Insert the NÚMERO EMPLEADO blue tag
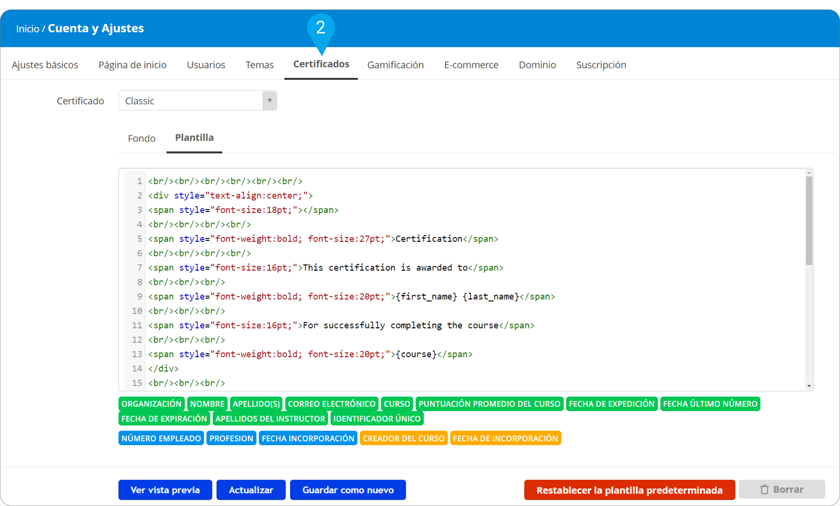Viewport: 840px width, 506px height. (x=161, y=438)
